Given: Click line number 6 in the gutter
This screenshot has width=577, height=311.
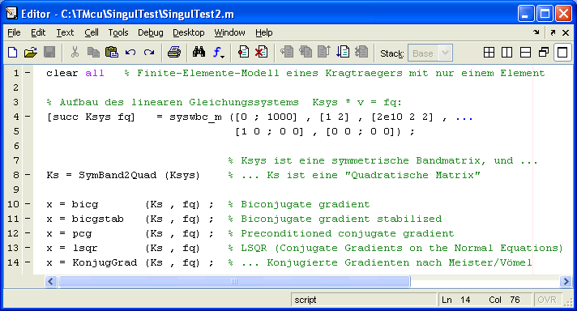Looking at the screenshot, I should point(16,146).
